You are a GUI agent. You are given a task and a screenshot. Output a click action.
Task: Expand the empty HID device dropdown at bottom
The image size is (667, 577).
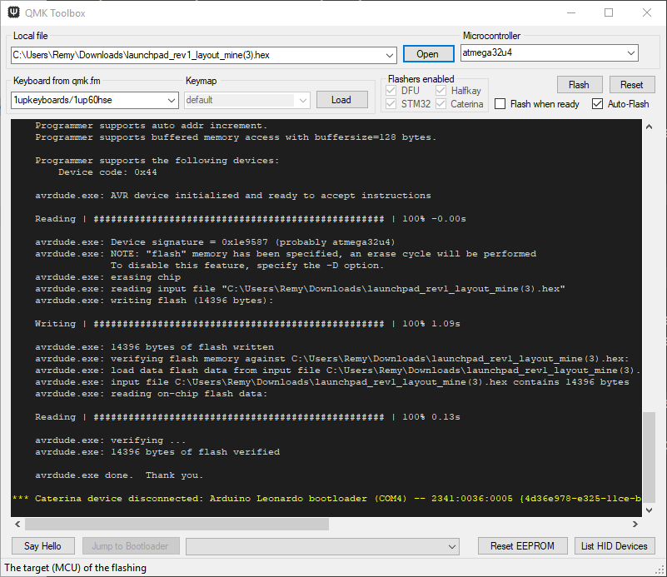[x=452, y=546]
